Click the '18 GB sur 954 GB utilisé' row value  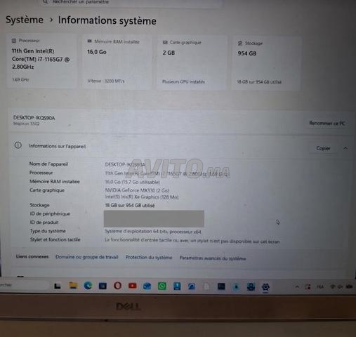[130, 205]
